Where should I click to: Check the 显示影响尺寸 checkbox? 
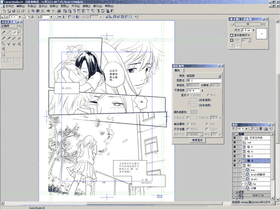point(232,35)
